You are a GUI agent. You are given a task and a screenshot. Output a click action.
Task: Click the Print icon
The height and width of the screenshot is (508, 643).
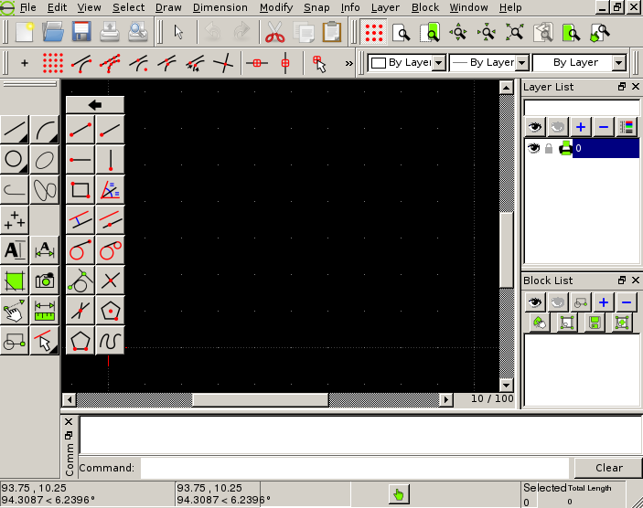tap(110, 32)
